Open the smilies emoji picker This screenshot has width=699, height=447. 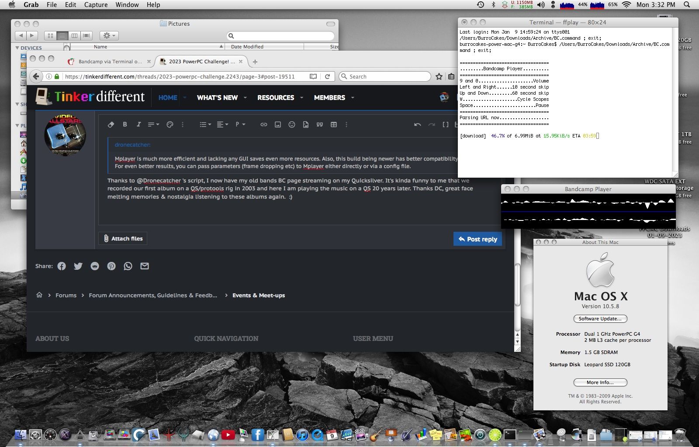pyautogui.click(x=292, y=124)
